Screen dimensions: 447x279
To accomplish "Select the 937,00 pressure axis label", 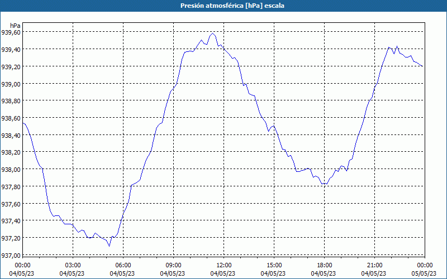I will pos(11,255).
